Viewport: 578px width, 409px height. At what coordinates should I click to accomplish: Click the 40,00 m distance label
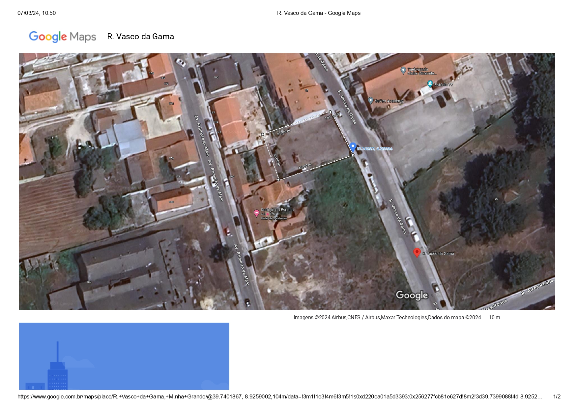coord(305,167)
